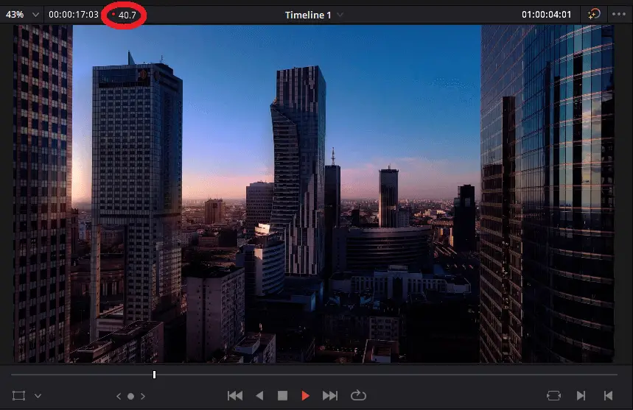Click the 40.7 playback frame rate readout
This screenshot has height=410, width=633.
pyautogui.click(x=127, y=15)
